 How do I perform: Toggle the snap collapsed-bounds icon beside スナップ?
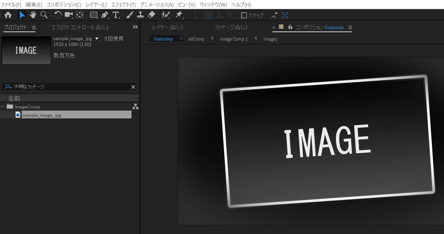coord(285,15)
